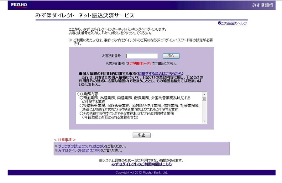Click the MIZUHO logo in header
This screenshot has width=282, height=183.
pyautogui.click(x=19, y=5)
